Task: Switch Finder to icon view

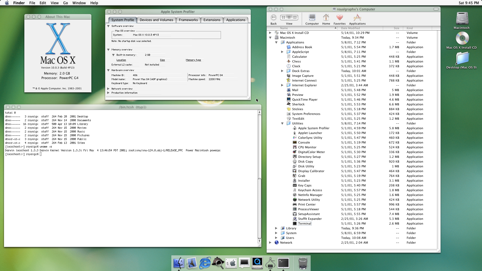Action: tap(283, 17)
